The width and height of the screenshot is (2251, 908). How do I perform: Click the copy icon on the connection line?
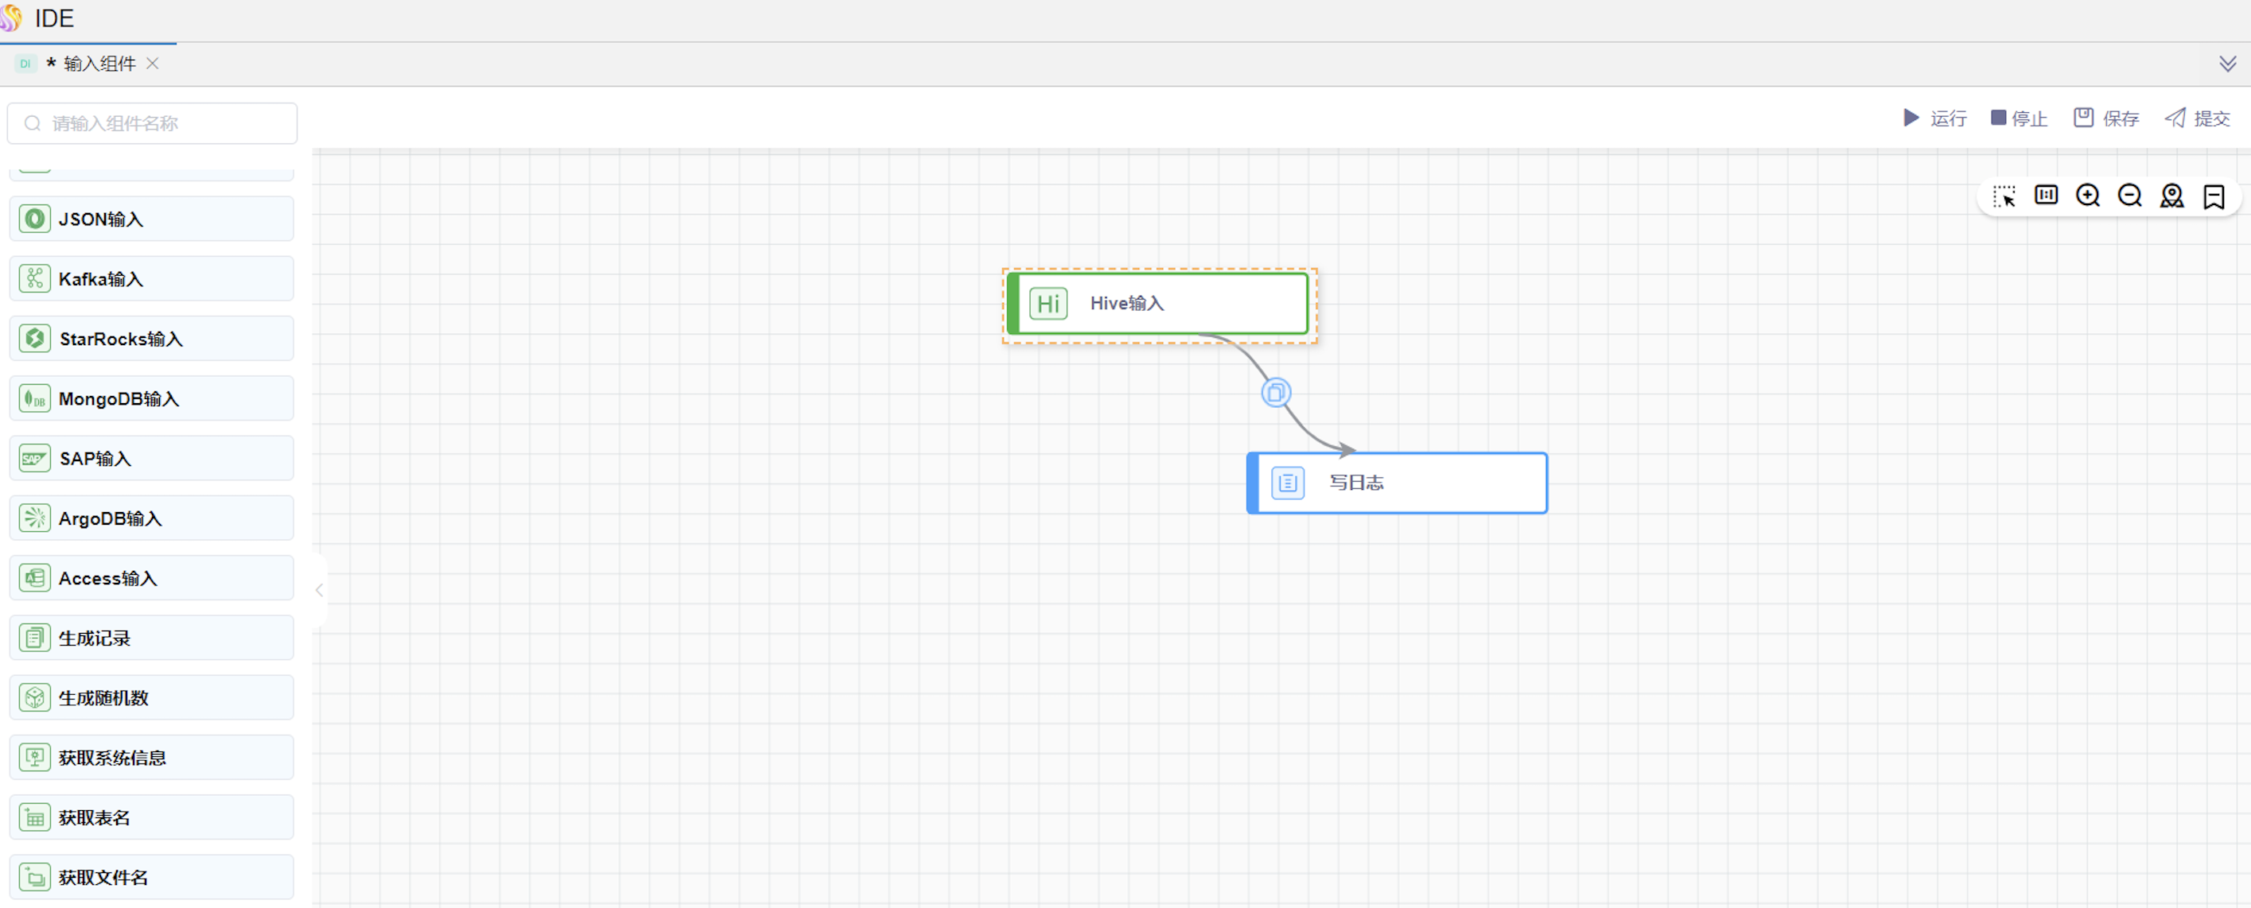(1275, 393)
